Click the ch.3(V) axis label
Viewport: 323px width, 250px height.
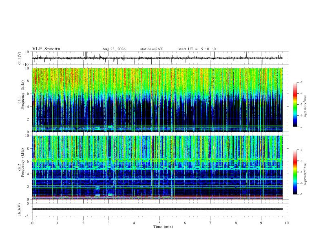click(20, 210)
